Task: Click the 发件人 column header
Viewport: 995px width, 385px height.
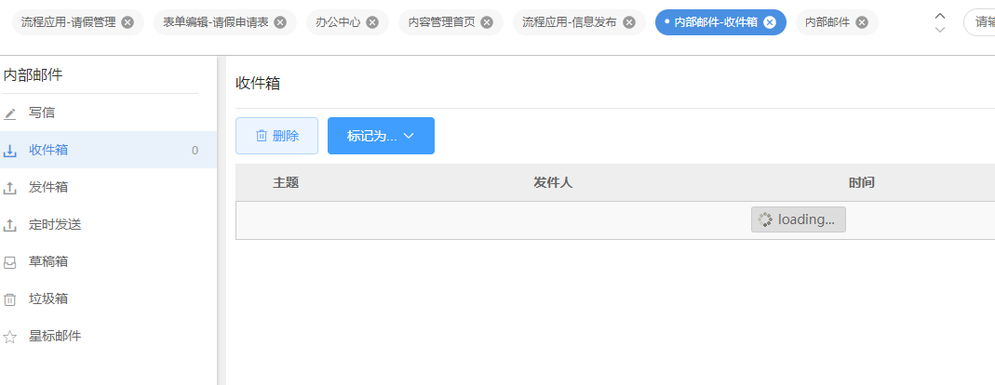Action: tap(553, 182)
